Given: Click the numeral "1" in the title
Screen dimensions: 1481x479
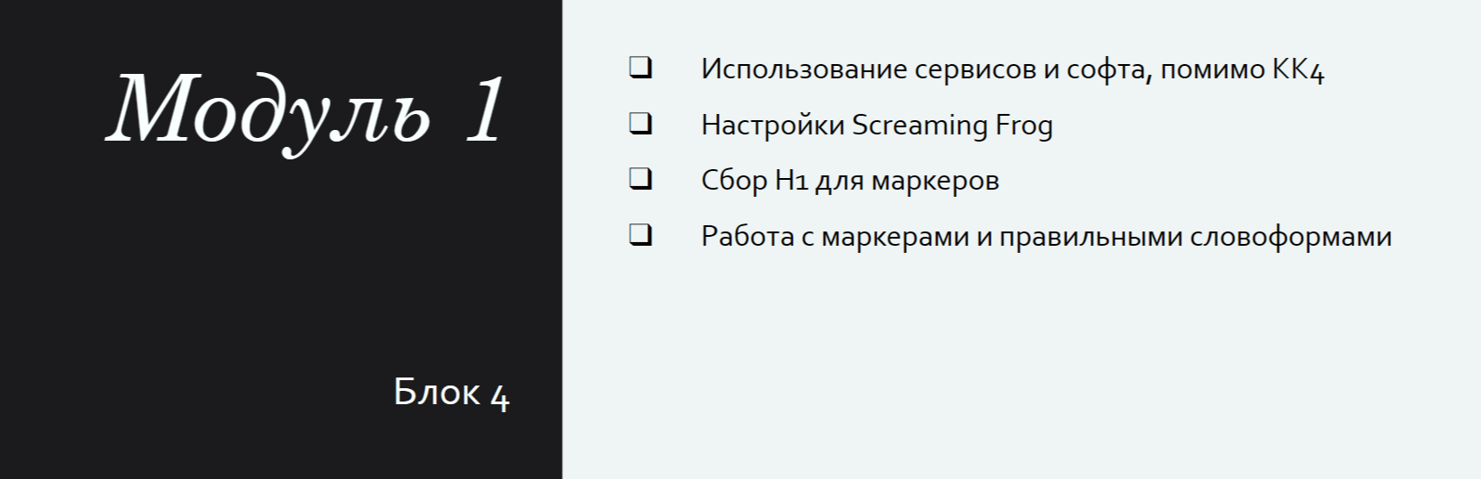Looking at the screenshot, I should 485,110.
